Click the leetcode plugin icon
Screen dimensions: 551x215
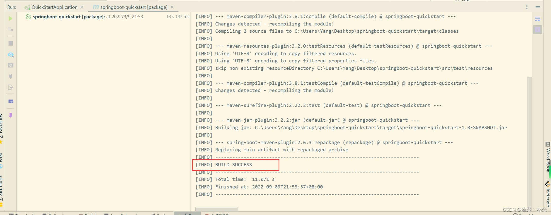[x=548, y=184]
